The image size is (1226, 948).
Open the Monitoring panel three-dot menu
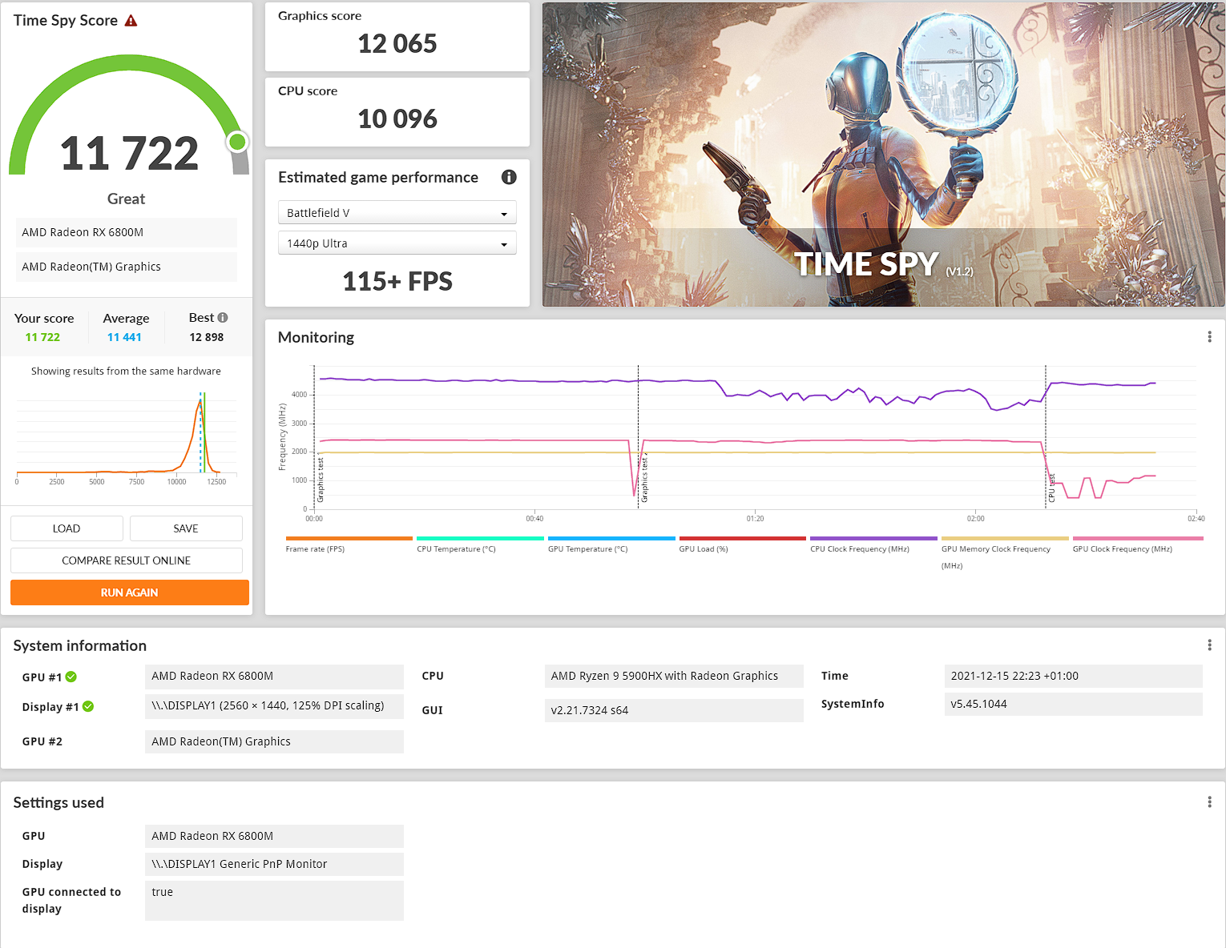tap(1209, 337)
